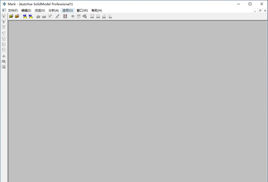Click the blue double-left-arrow previous file icon

[x=25, y=17]
